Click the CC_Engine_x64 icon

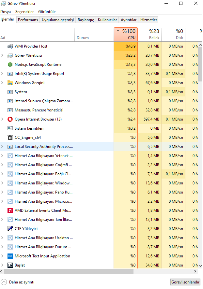click(10, 137)
